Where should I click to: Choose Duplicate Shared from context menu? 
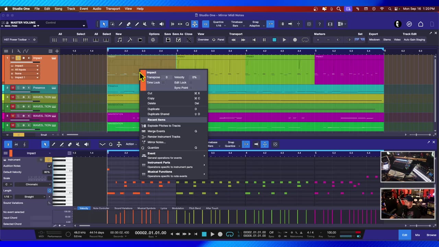coord(174,114)
